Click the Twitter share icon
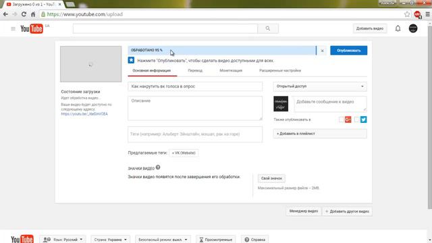 pos(363,119)
